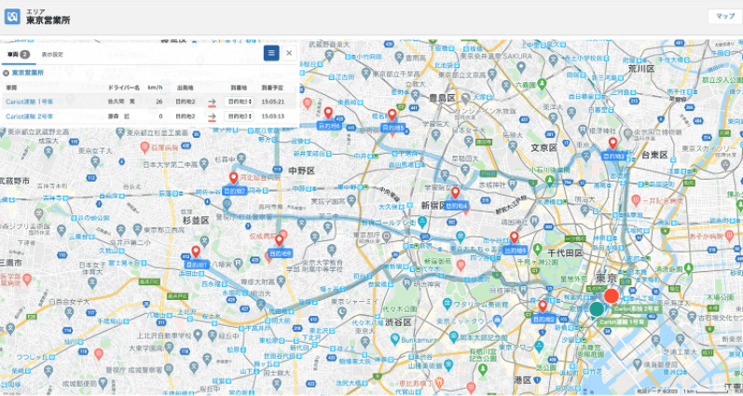
Task: Switch to the 表示設定 tab
Action: click(52, 54)
